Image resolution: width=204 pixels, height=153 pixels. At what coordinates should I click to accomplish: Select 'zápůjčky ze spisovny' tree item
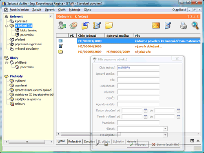tap(28, 99)
